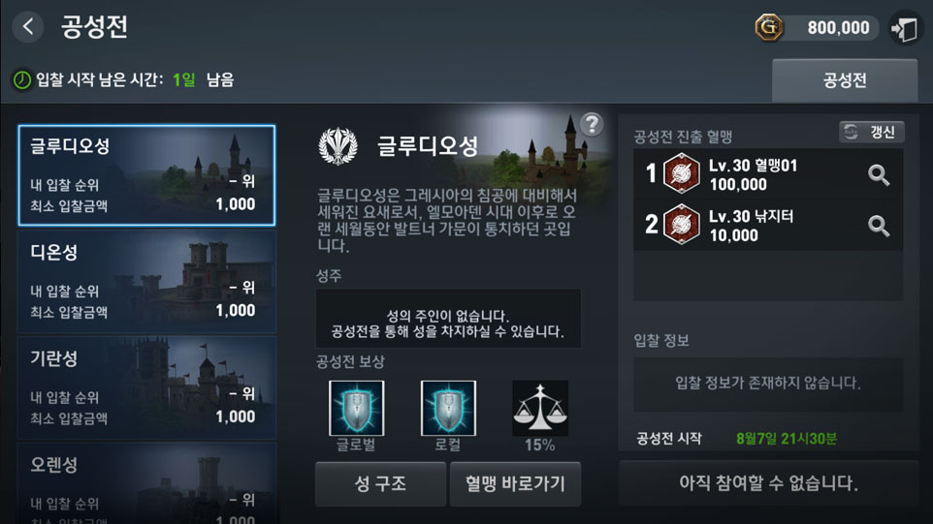Go back using the arrow icon
The image size is (933, 524).
(28, 27)
